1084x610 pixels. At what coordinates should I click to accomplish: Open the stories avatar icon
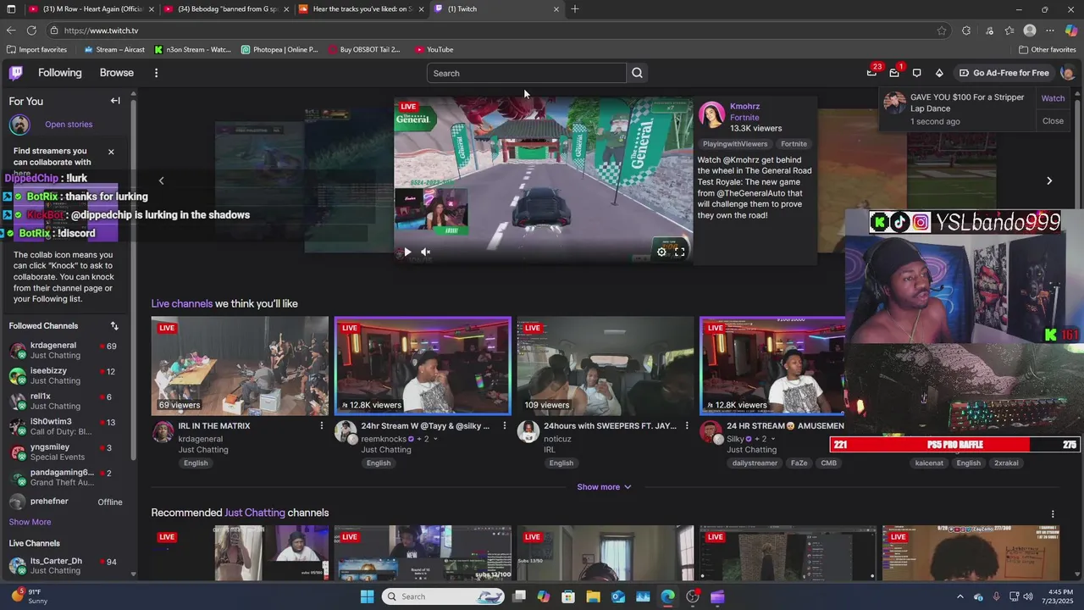(x=19, y=125)
